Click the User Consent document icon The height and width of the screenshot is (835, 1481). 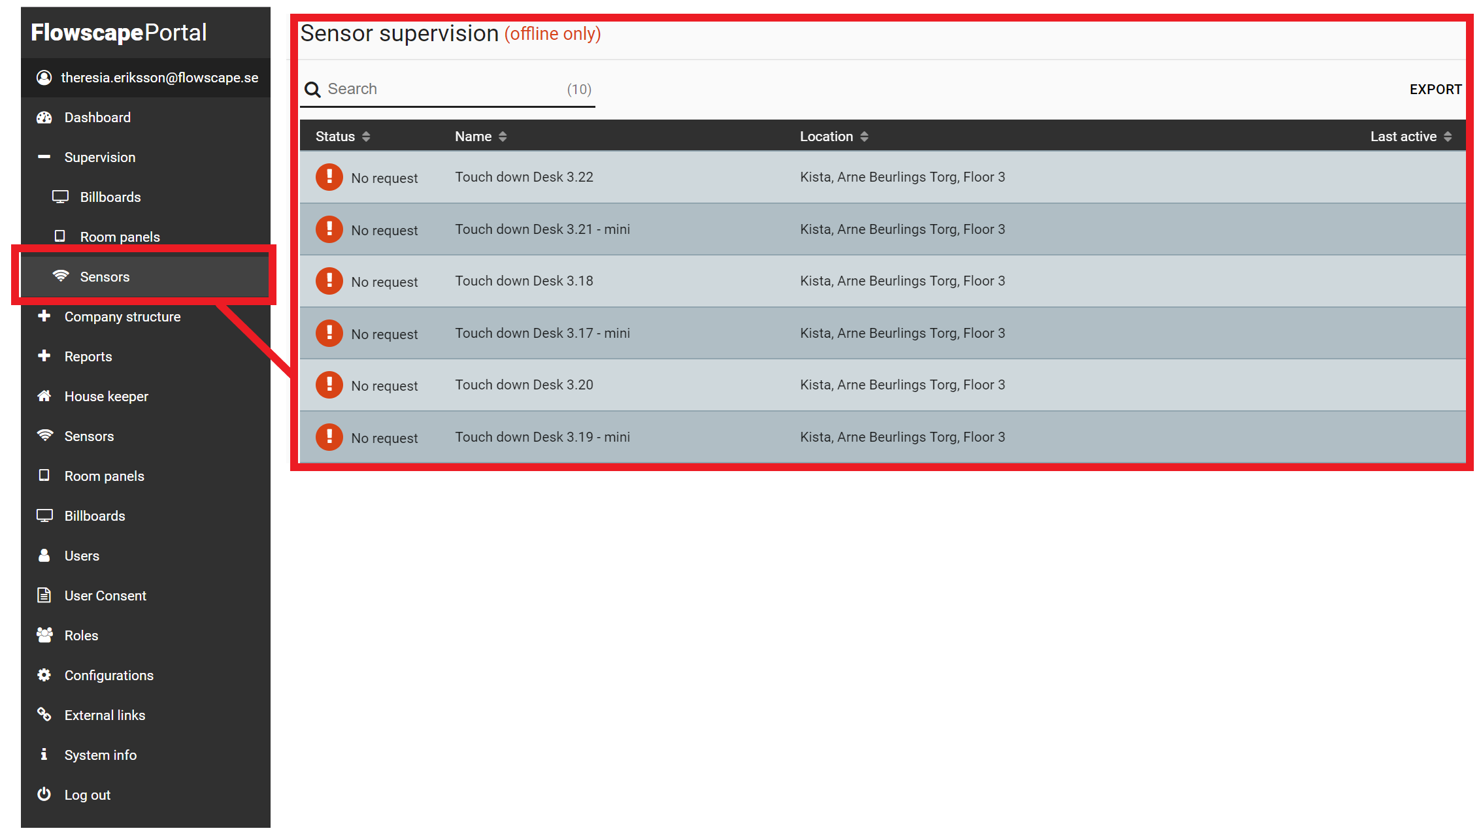44,595
